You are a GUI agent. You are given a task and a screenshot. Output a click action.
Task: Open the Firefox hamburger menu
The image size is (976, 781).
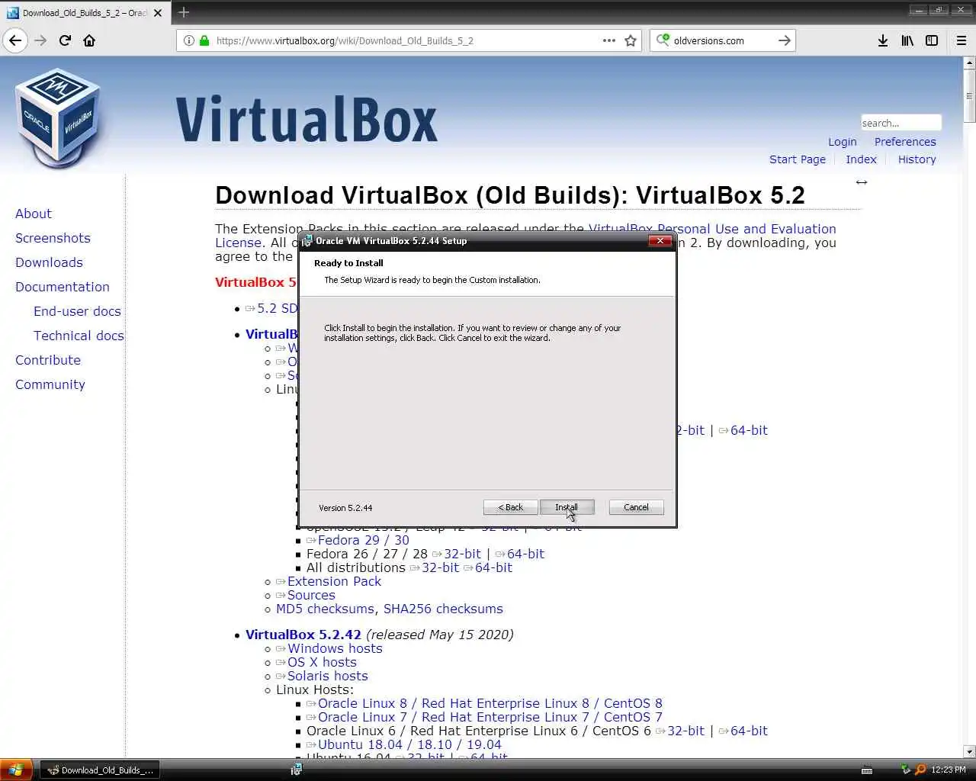[x=962, y=40]
